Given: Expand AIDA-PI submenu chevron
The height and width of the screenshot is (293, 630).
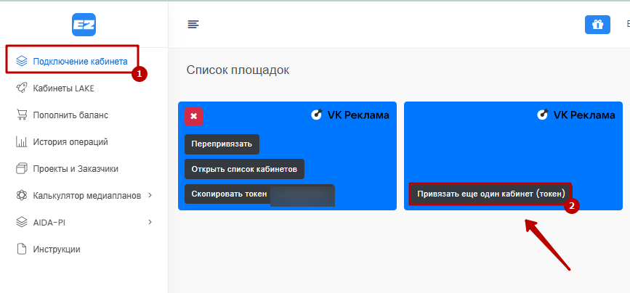Looking at the screenshot, I should pyautogui.click(x=150, y=222).
